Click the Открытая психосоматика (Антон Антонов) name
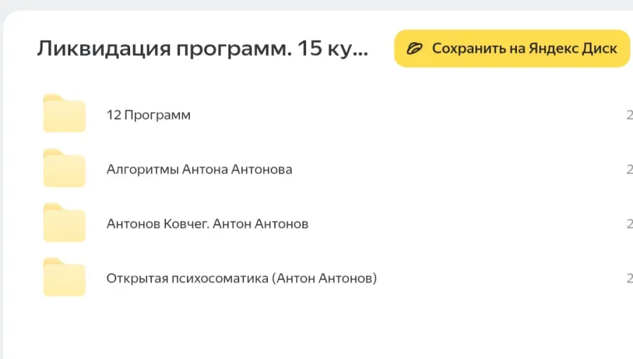Image resolution: width=633 pixels, height=359 pixels. [x=241, y=278]
